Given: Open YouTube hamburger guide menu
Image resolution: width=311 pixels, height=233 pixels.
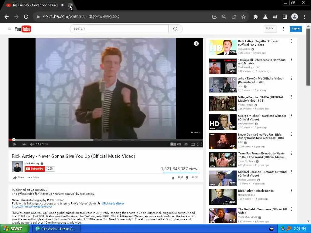Looking at the screenshot, I should [9, 29].
